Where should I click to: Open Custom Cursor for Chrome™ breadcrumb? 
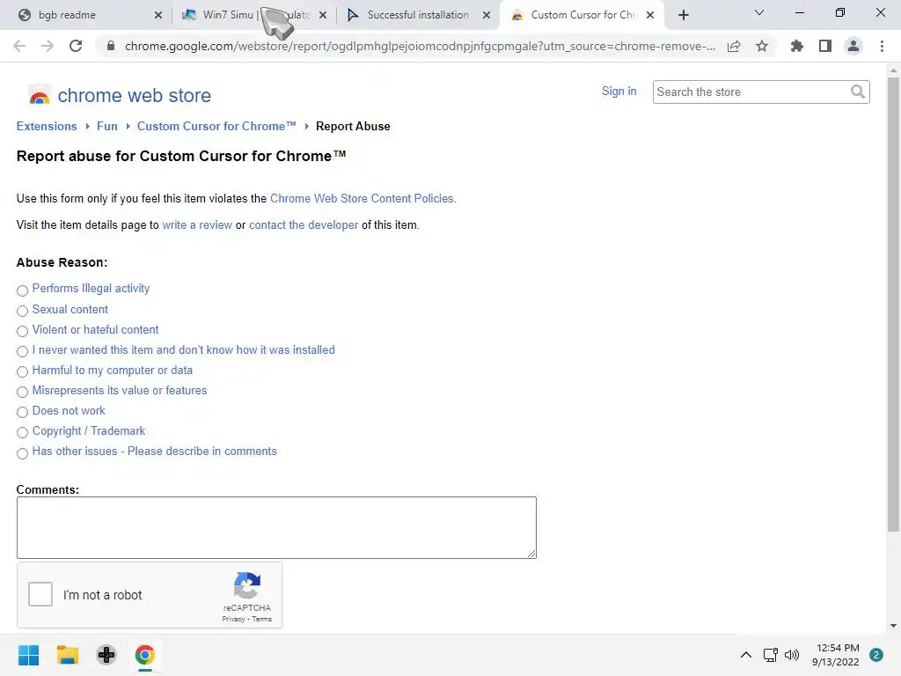[x=216, y=127]
